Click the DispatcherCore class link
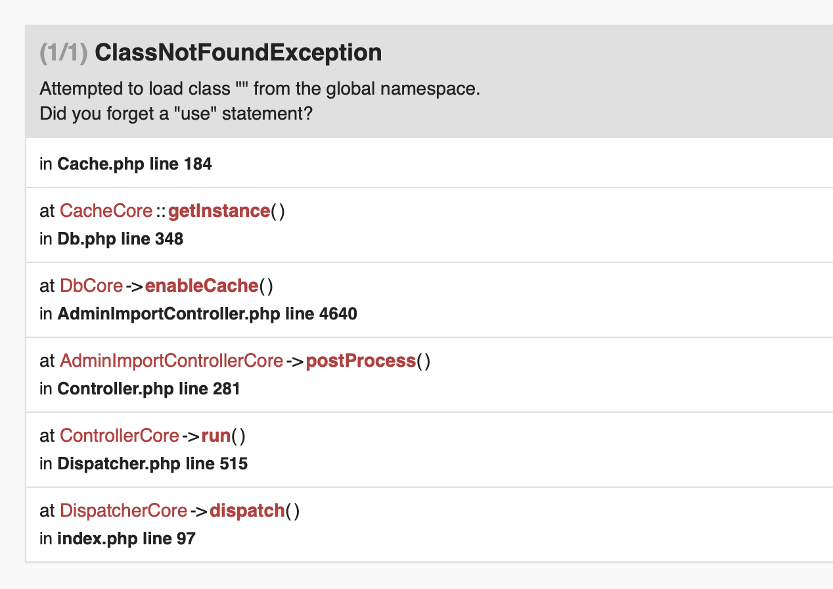The image size is (833, 589). pyautogui.click(x=124, y=511)
